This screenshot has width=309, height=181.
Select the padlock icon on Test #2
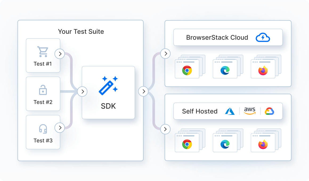[43, 89]
